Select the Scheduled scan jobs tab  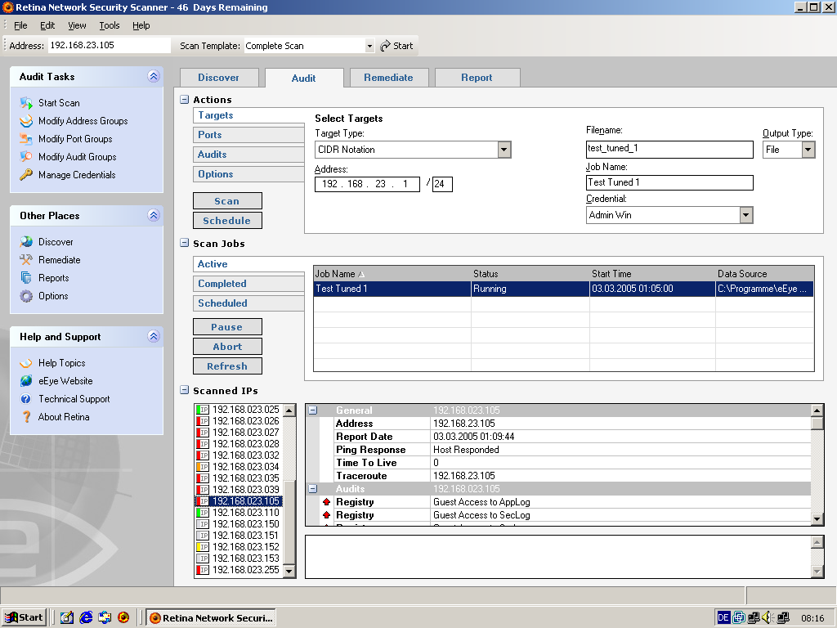pos(248,303)
